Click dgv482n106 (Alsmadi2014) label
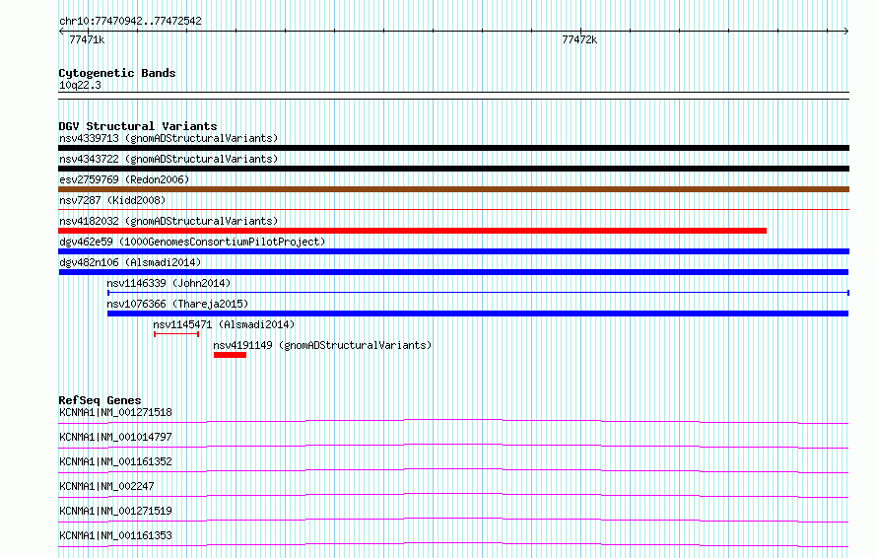This screenshot has height=558, width=877. pyautogui.click(x=130, y=262)
